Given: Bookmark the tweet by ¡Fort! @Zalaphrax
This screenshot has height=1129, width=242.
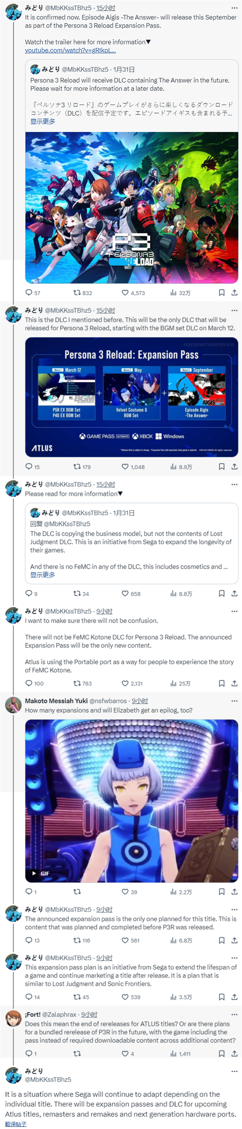Looking at the screenshot, I should 221,1053.
